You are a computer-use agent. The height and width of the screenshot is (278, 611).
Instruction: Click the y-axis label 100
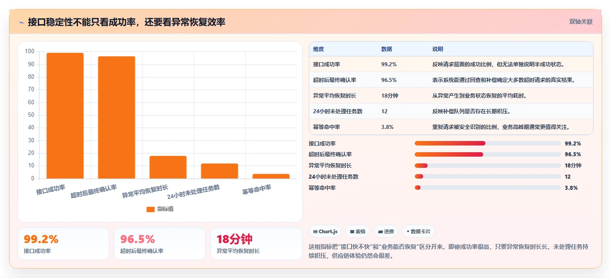[30, 51]
